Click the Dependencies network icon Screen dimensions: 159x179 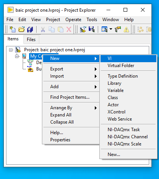click(30, 63)
